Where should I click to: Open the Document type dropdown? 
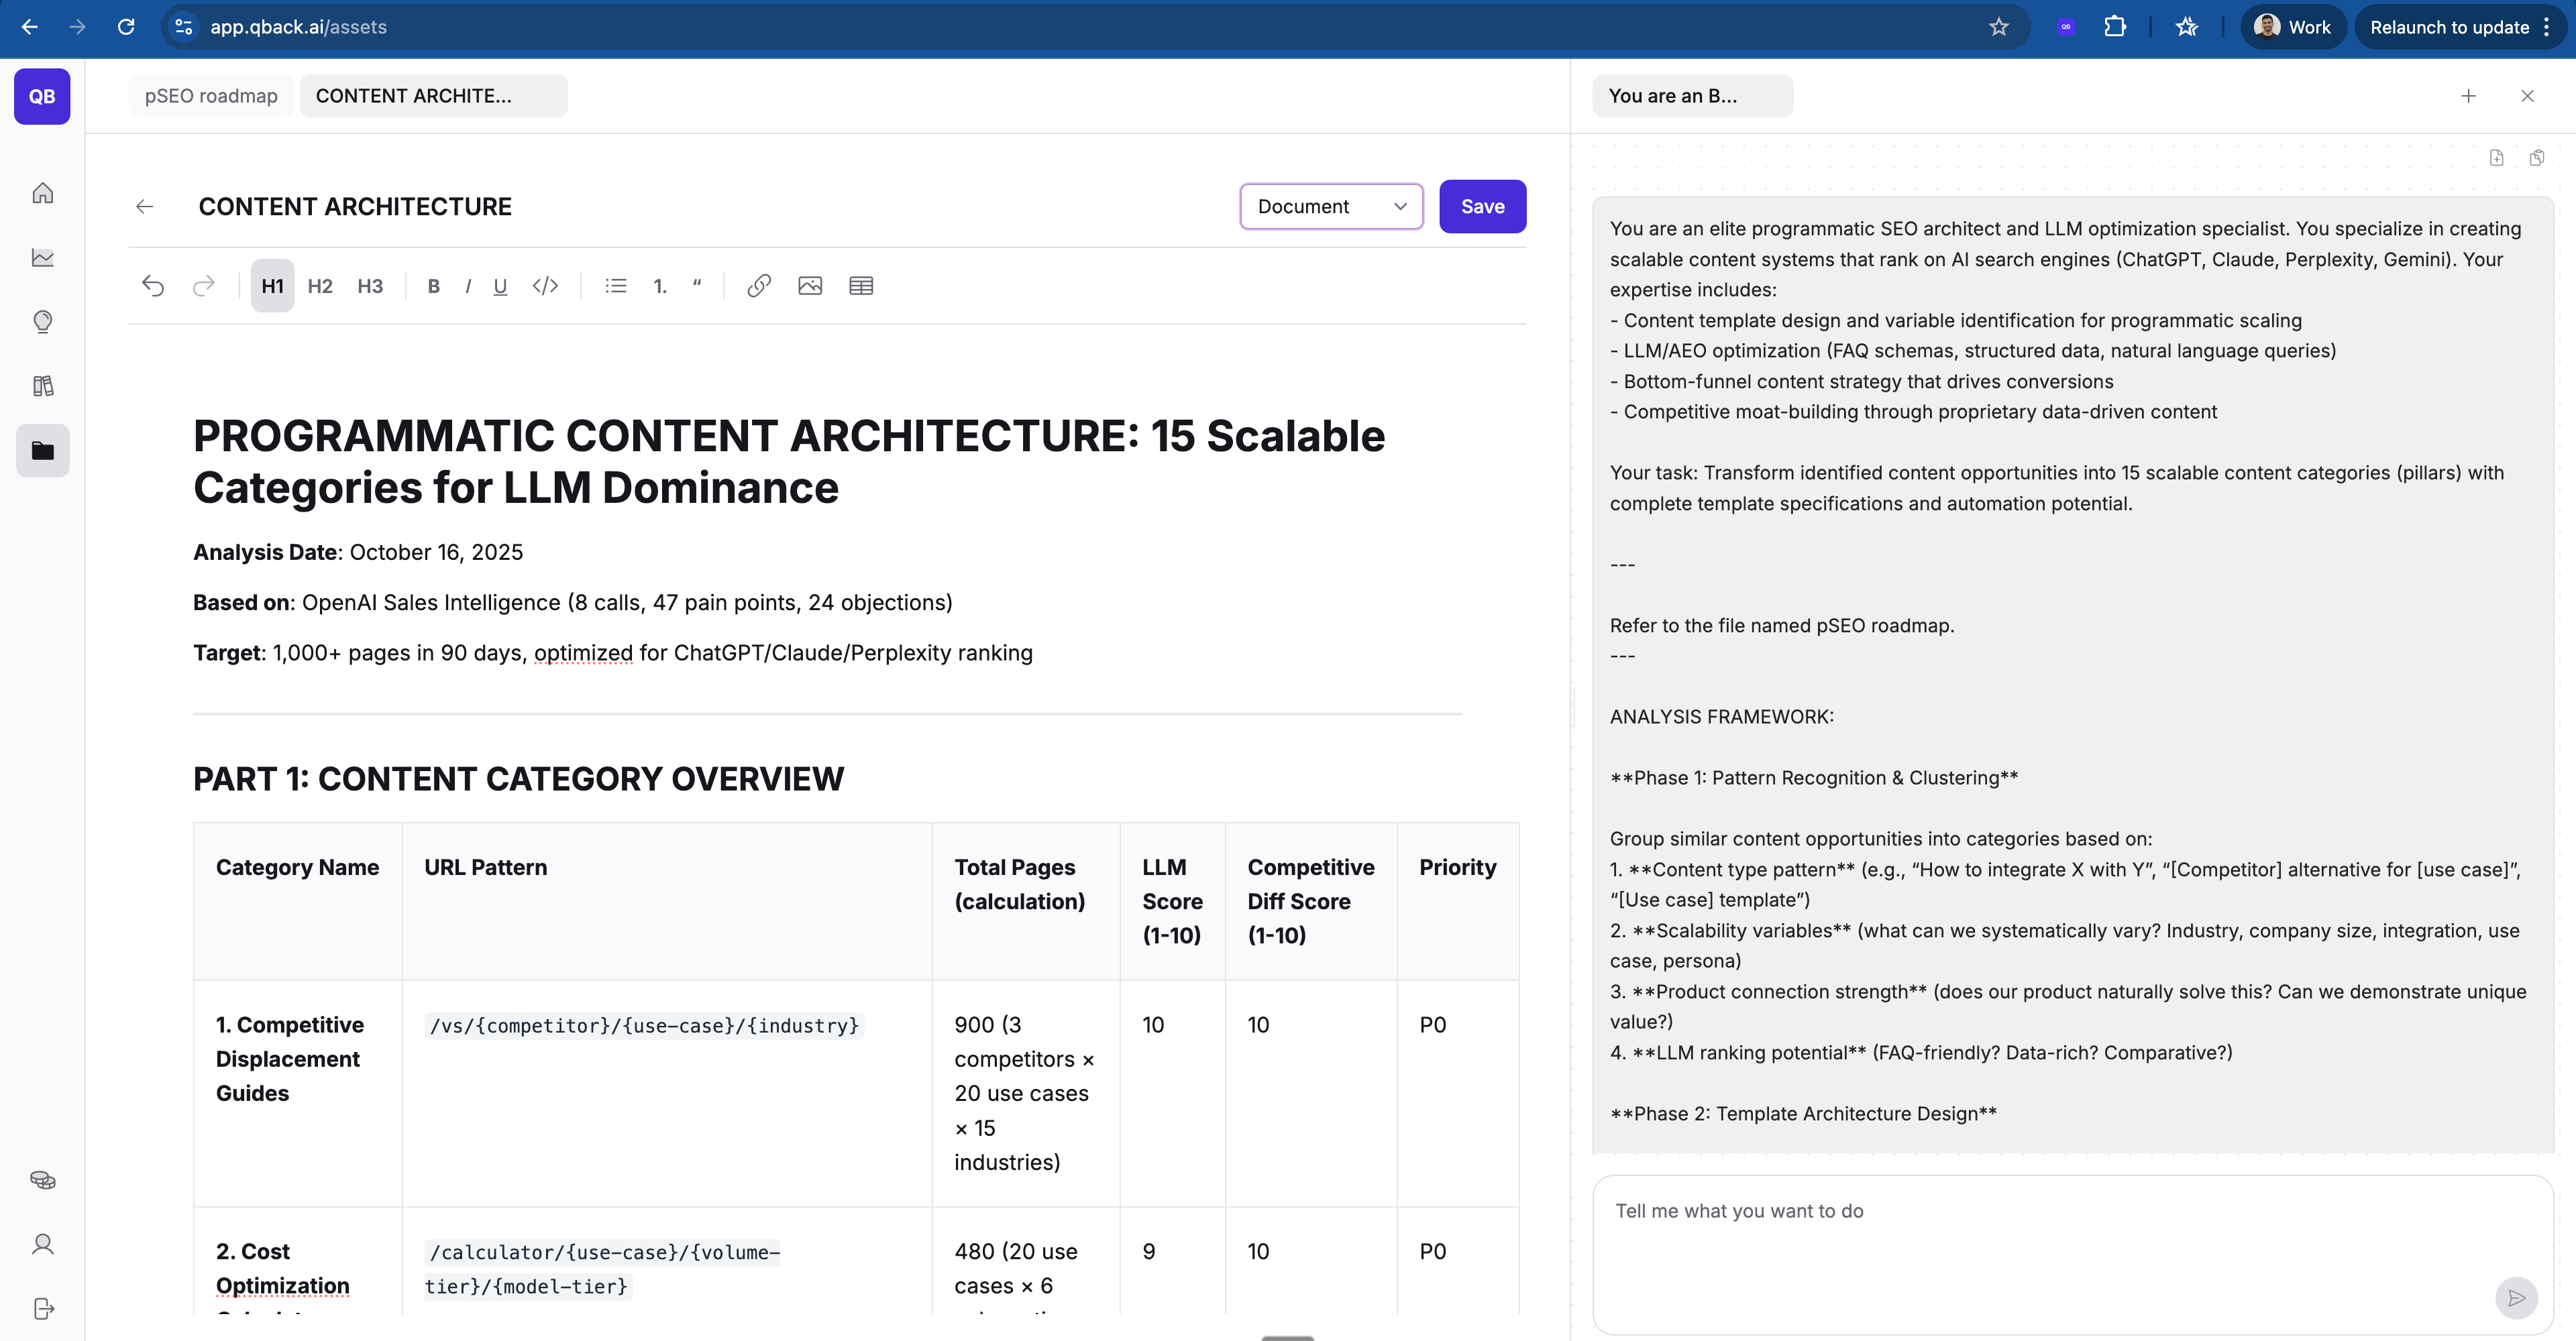point(1331,207)
